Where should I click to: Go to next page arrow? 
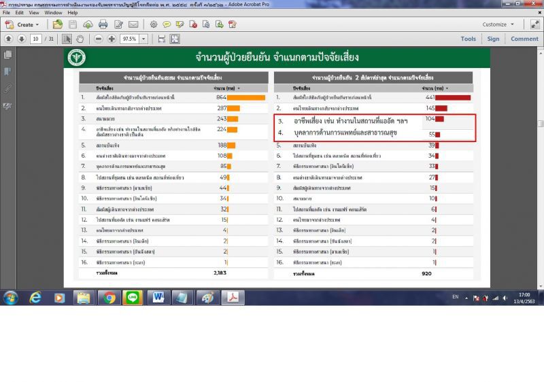tap(22, 39)
